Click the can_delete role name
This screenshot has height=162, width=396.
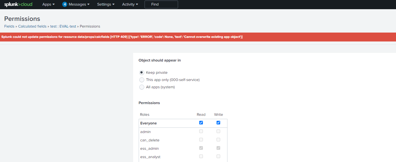[x=150, y=140]
